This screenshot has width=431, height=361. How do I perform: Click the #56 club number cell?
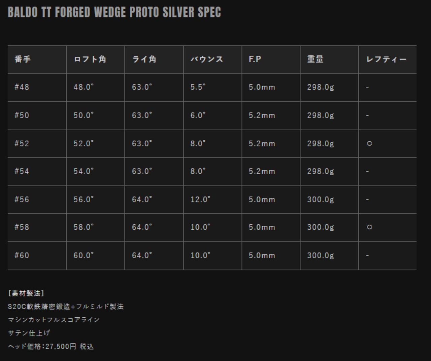pos(22,199)
